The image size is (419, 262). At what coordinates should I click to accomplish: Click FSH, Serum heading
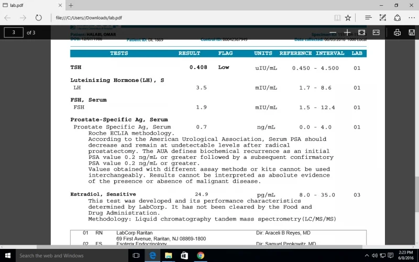pos(89,100)
